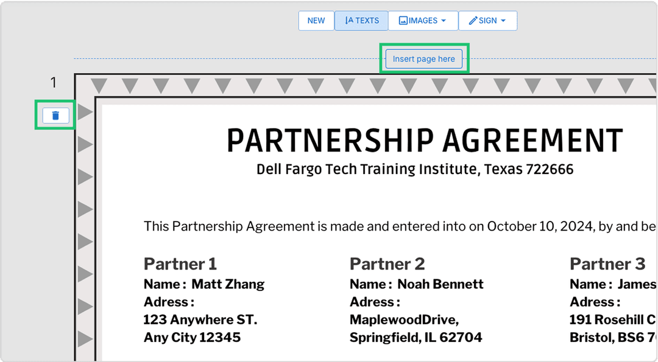The height and width of the screenshot is (362, 658).
Task: Click the picture icon in the IMAGES button
Action: [x=403, y=21]
